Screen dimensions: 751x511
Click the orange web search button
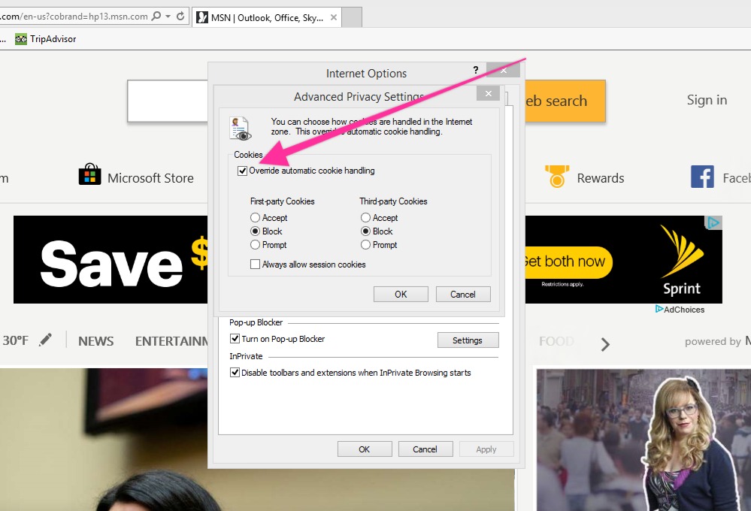[565, 101]
